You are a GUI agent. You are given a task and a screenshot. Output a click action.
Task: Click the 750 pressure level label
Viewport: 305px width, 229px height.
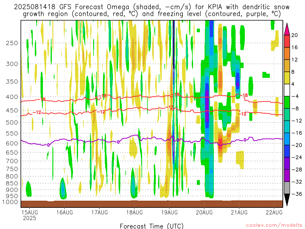pyautogui.click(x=12, y=169)
